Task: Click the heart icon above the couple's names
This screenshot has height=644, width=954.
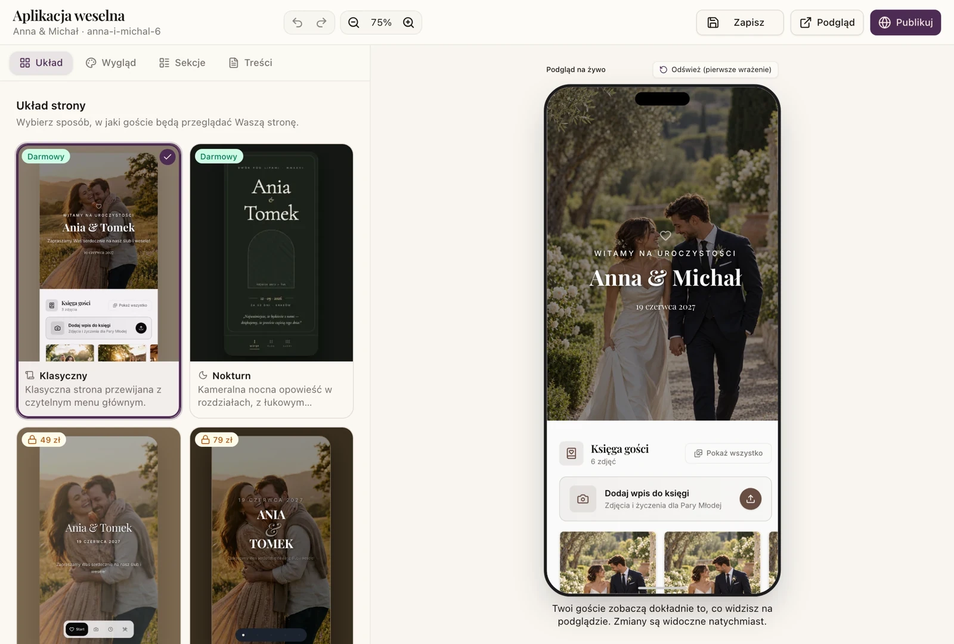Action: (x=665, y=235)
